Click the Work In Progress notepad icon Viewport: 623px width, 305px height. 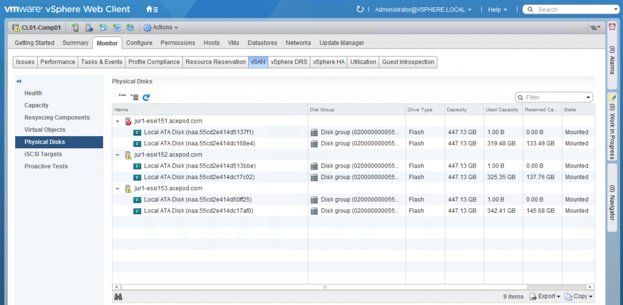pyautogui.click(x=612, y=98)
